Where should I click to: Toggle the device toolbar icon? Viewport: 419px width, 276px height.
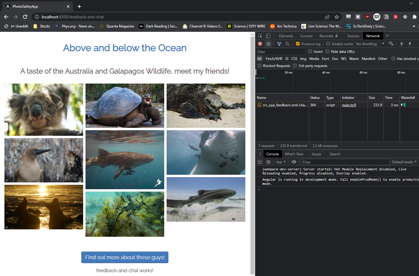(268, 36)
